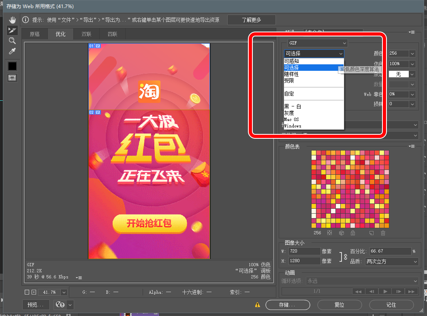Viewport: 427px width, 316px height.
Task: Go to next animation frame
Action: (398, 292)
